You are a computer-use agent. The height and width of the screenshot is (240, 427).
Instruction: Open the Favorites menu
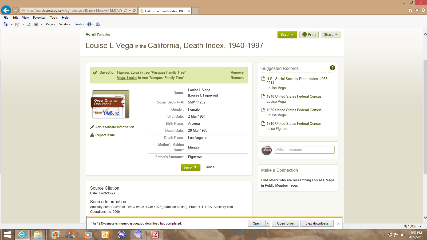click(x=39, y=18)
